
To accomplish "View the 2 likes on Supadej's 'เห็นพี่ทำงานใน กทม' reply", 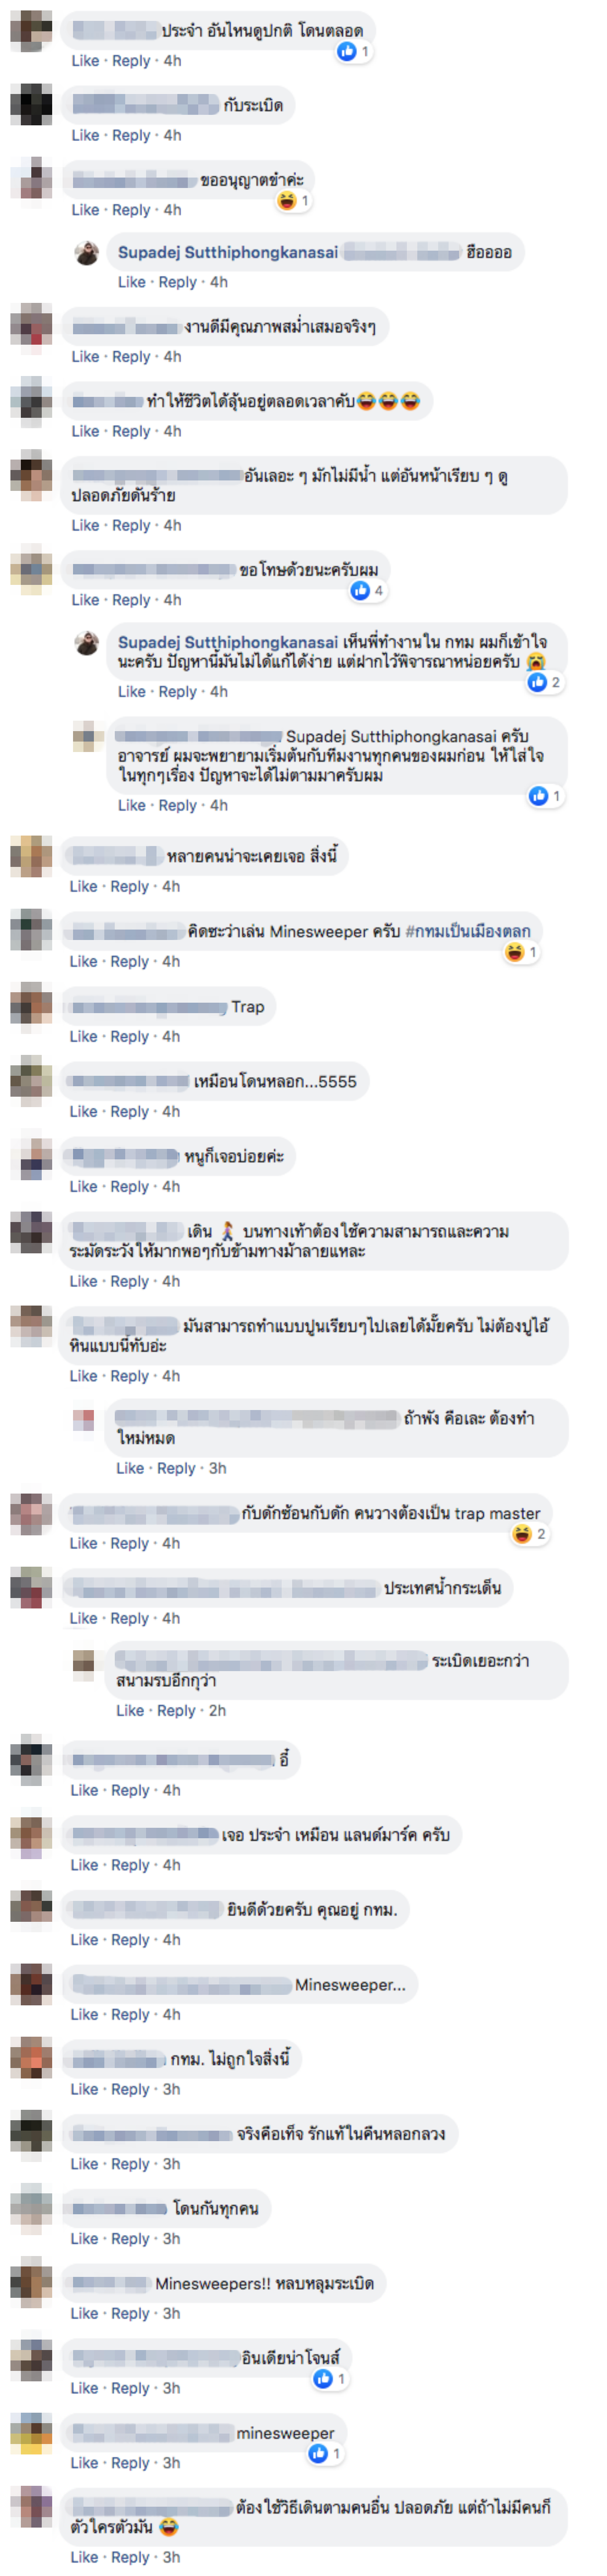I will pos(545,682).
